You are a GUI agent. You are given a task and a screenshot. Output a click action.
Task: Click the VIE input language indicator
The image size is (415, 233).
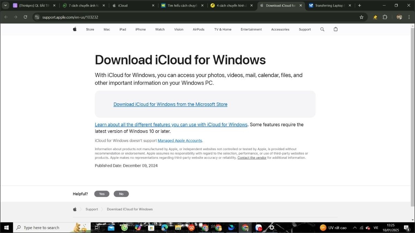click(x=376, y=227)
